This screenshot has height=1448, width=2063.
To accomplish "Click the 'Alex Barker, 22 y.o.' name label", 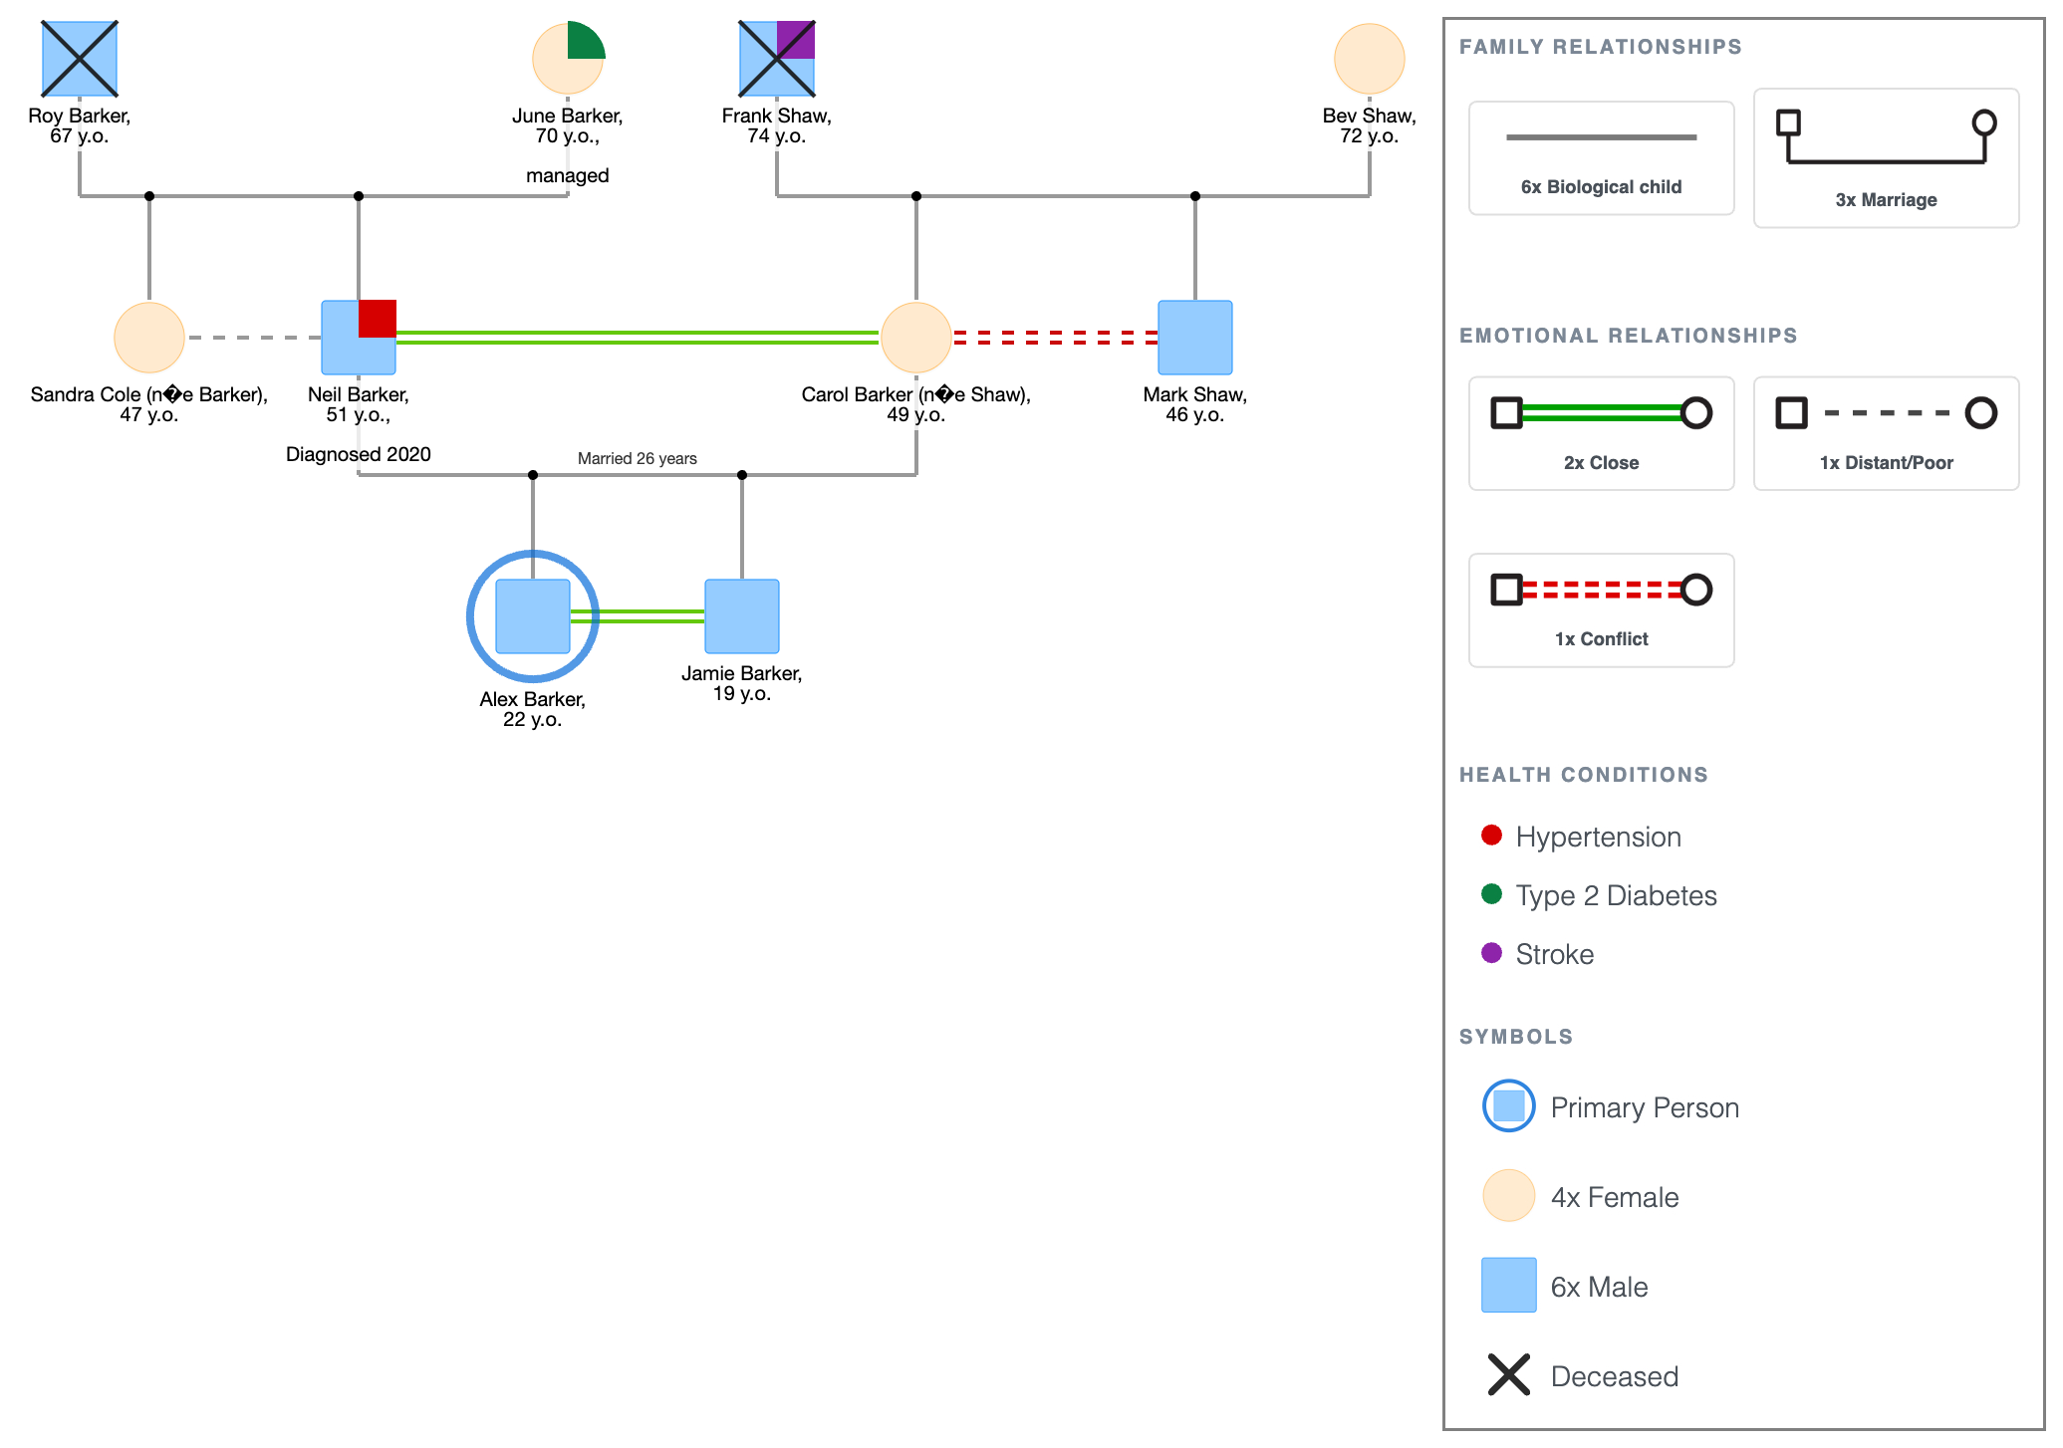I will 533,709.
